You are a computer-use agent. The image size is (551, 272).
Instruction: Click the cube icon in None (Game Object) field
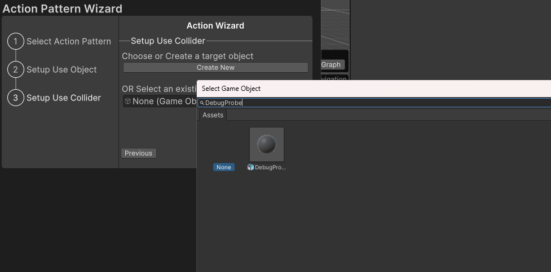pos(128,102)
